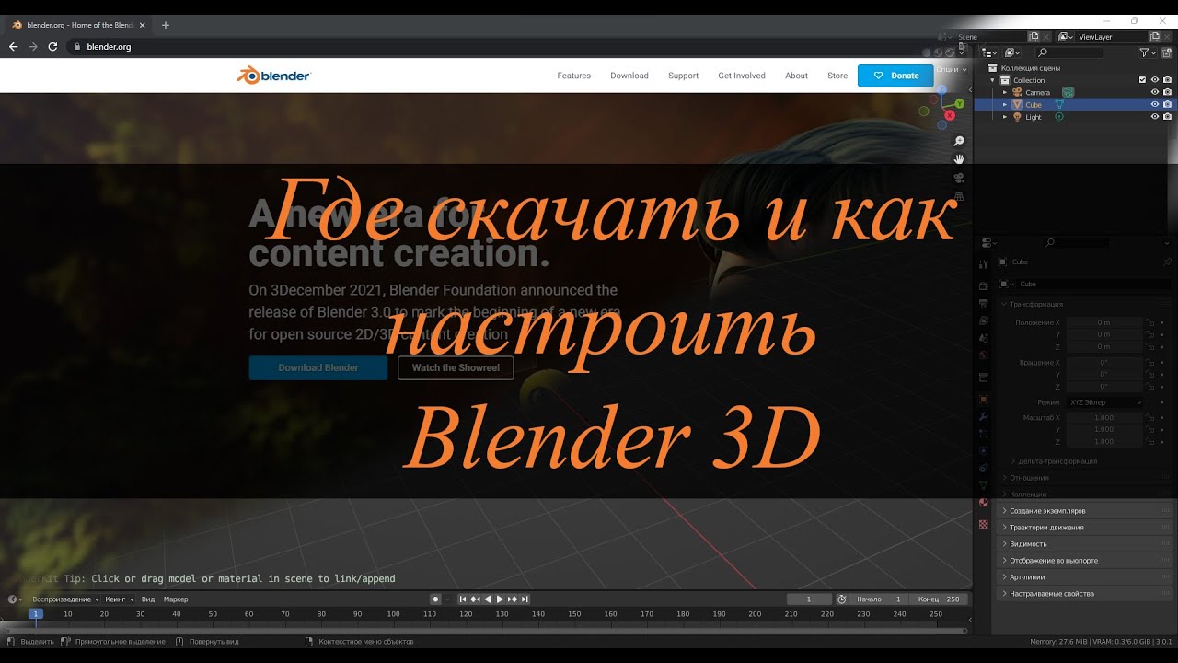Click the use preview range clock icon
Screen dimensions: 1178x663
(x=841, y=599)
